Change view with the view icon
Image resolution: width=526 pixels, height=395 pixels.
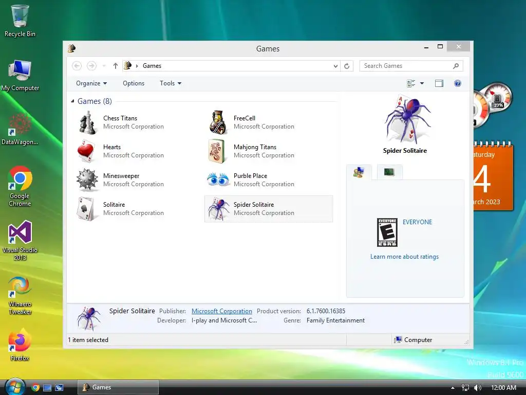[x=411, y=83]
